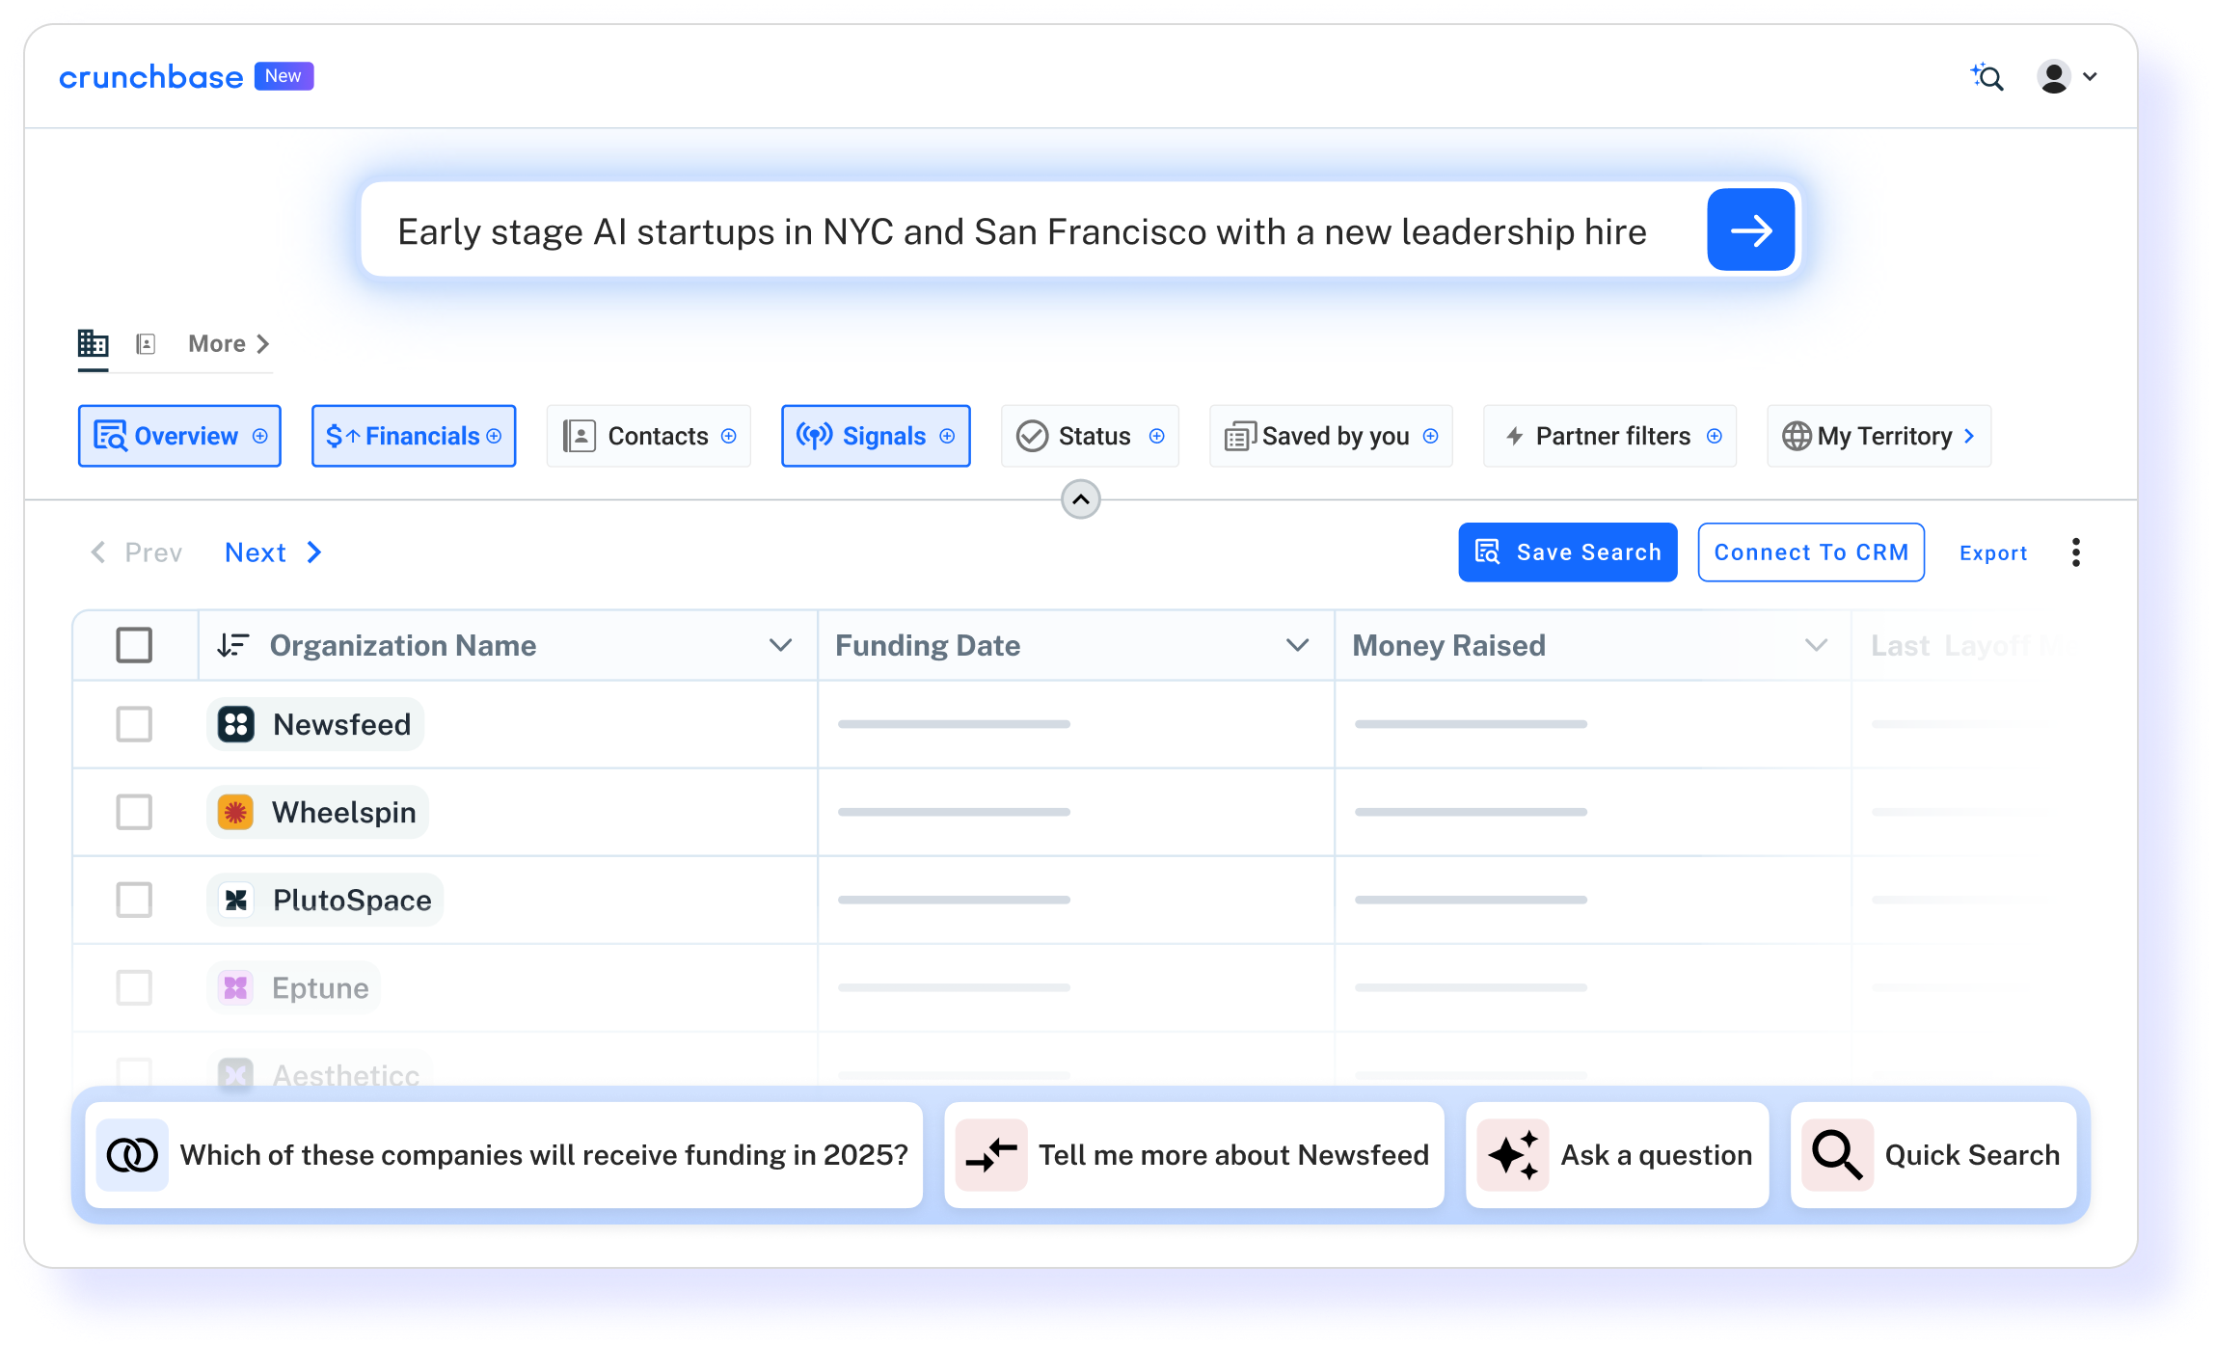The height and width of the screenshot is (1346, 2216).
Task: Click the sparkles icon on Ask a question
Action: pos(1513,1155)
